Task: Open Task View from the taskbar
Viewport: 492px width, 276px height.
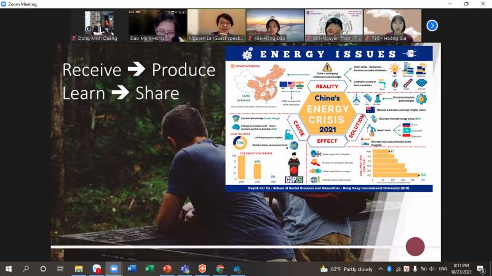Action: point(60,269)
